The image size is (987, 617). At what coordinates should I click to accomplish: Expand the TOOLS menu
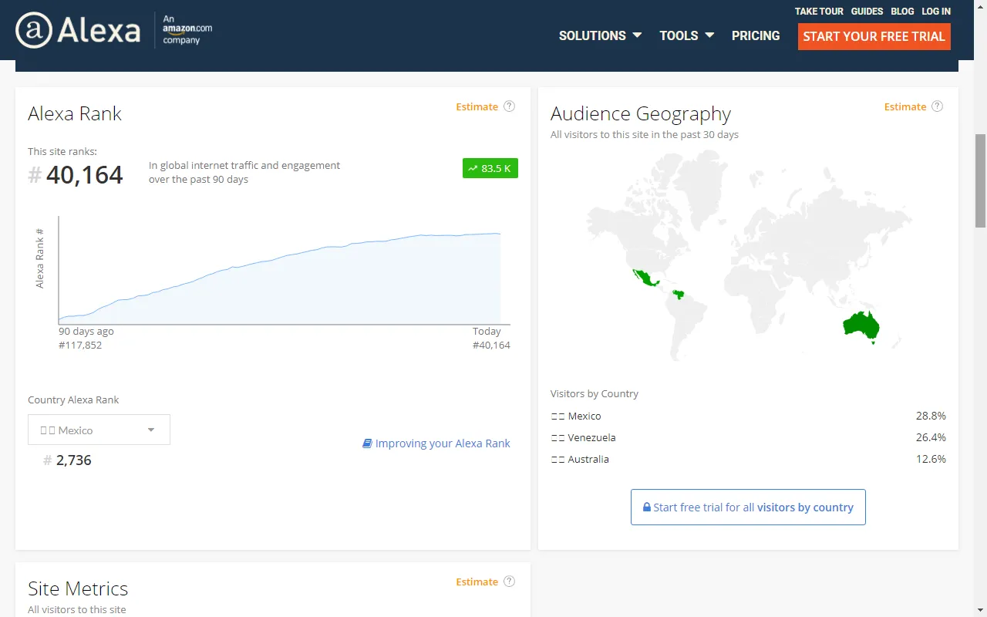[x=687, y=35]
